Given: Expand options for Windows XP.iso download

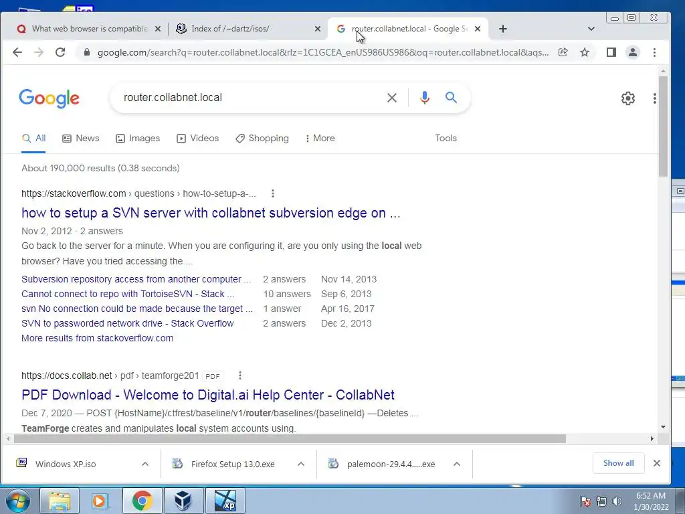Looking at the screenshot, I should (x=145, y=464).
